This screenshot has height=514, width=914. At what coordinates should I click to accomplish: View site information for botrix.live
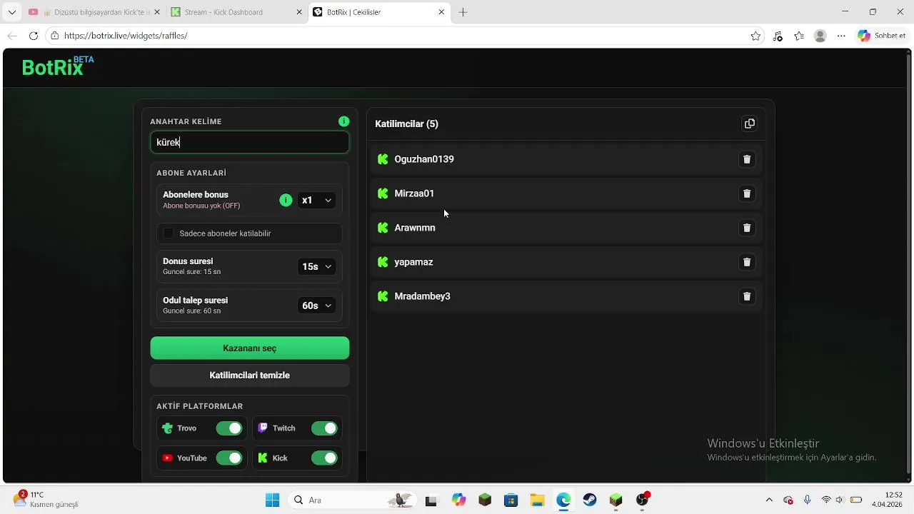tap(54, 36)
